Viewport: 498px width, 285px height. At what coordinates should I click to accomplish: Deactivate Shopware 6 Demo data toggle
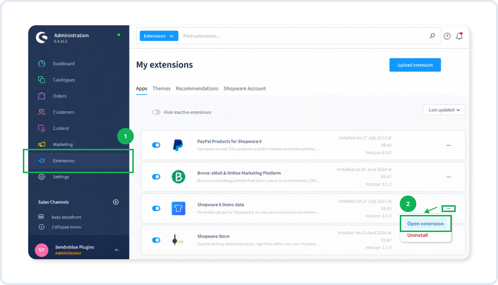[156, 209]
